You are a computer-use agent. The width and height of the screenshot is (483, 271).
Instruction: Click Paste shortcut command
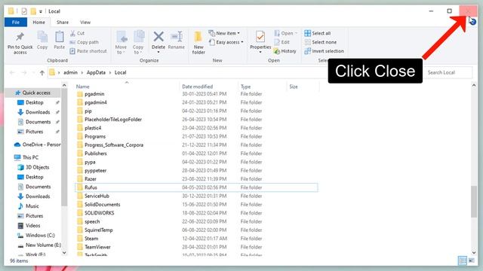pos(88,51)
